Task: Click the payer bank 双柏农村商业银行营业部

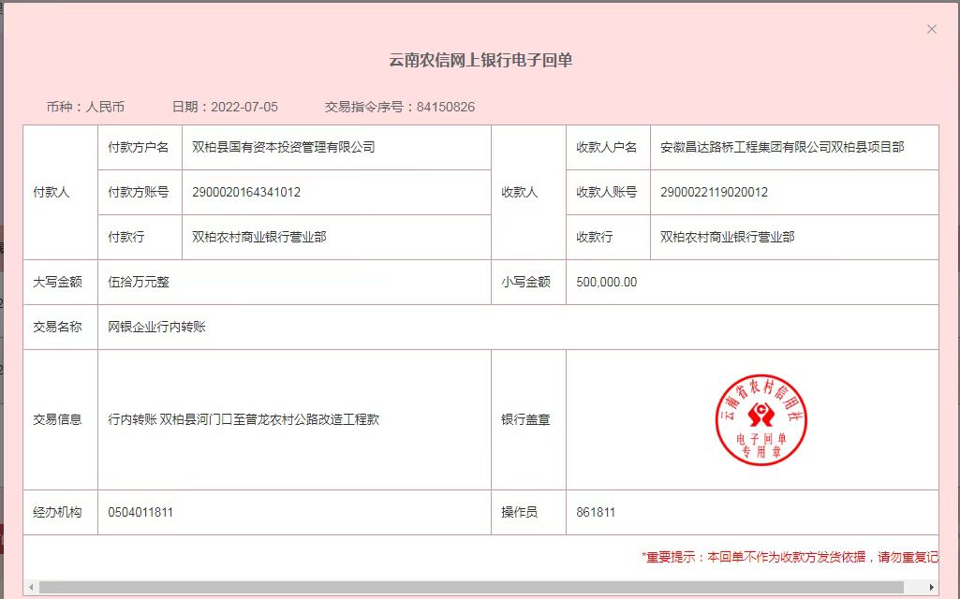Action: click(x=258, y=238)
